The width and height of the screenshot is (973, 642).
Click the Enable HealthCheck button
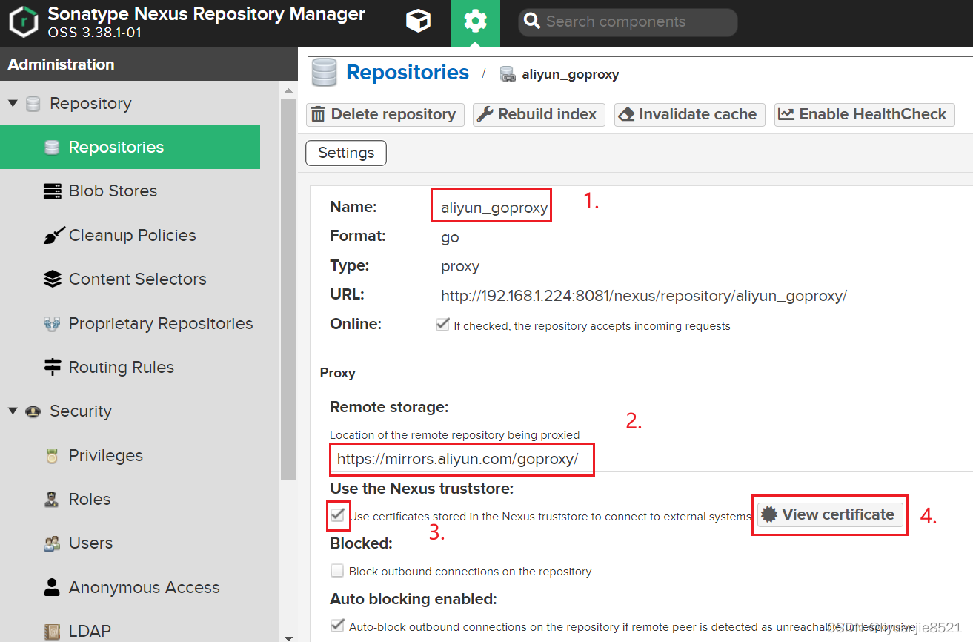point(864,114)
